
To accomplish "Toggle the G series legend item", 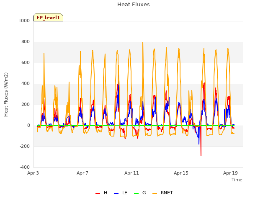I will (x=140, y=193).
